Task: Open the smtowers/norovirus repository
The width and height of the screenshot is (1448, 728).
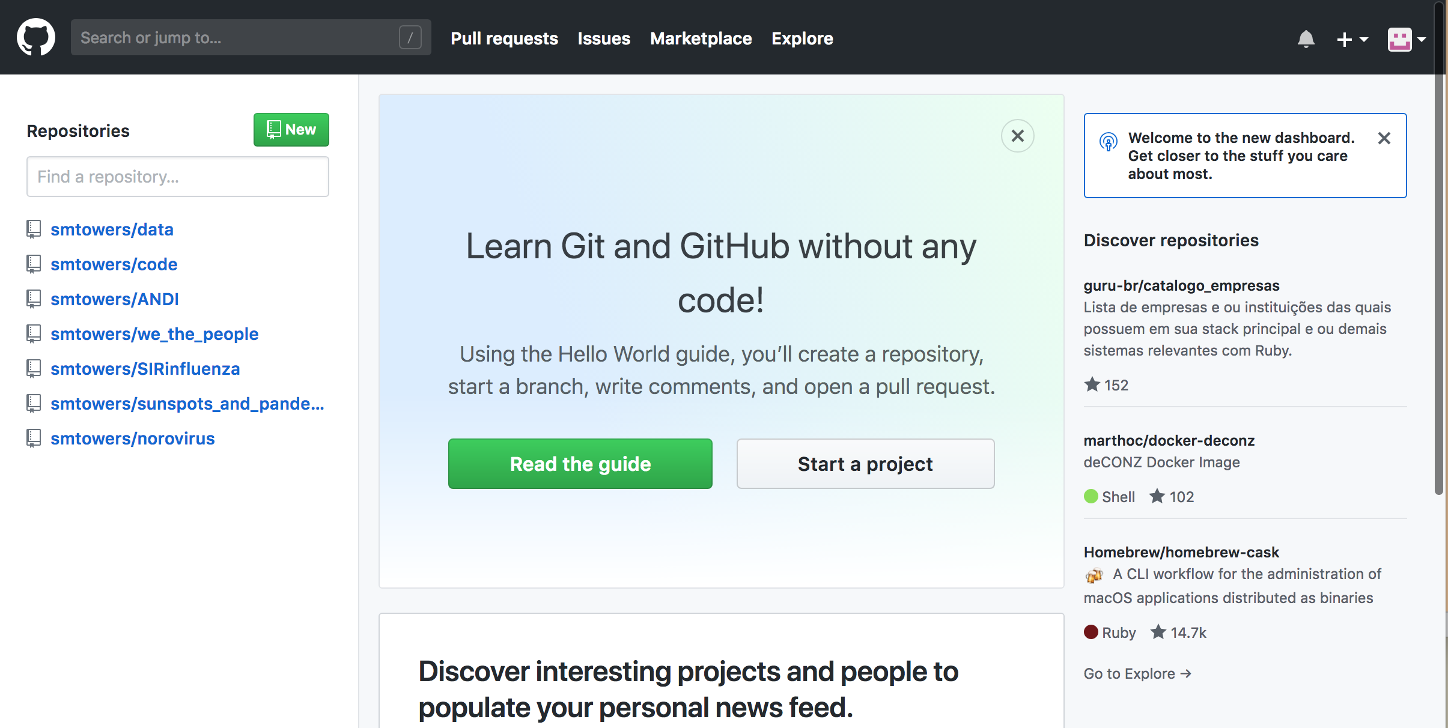Action: (x=132, y=438)
